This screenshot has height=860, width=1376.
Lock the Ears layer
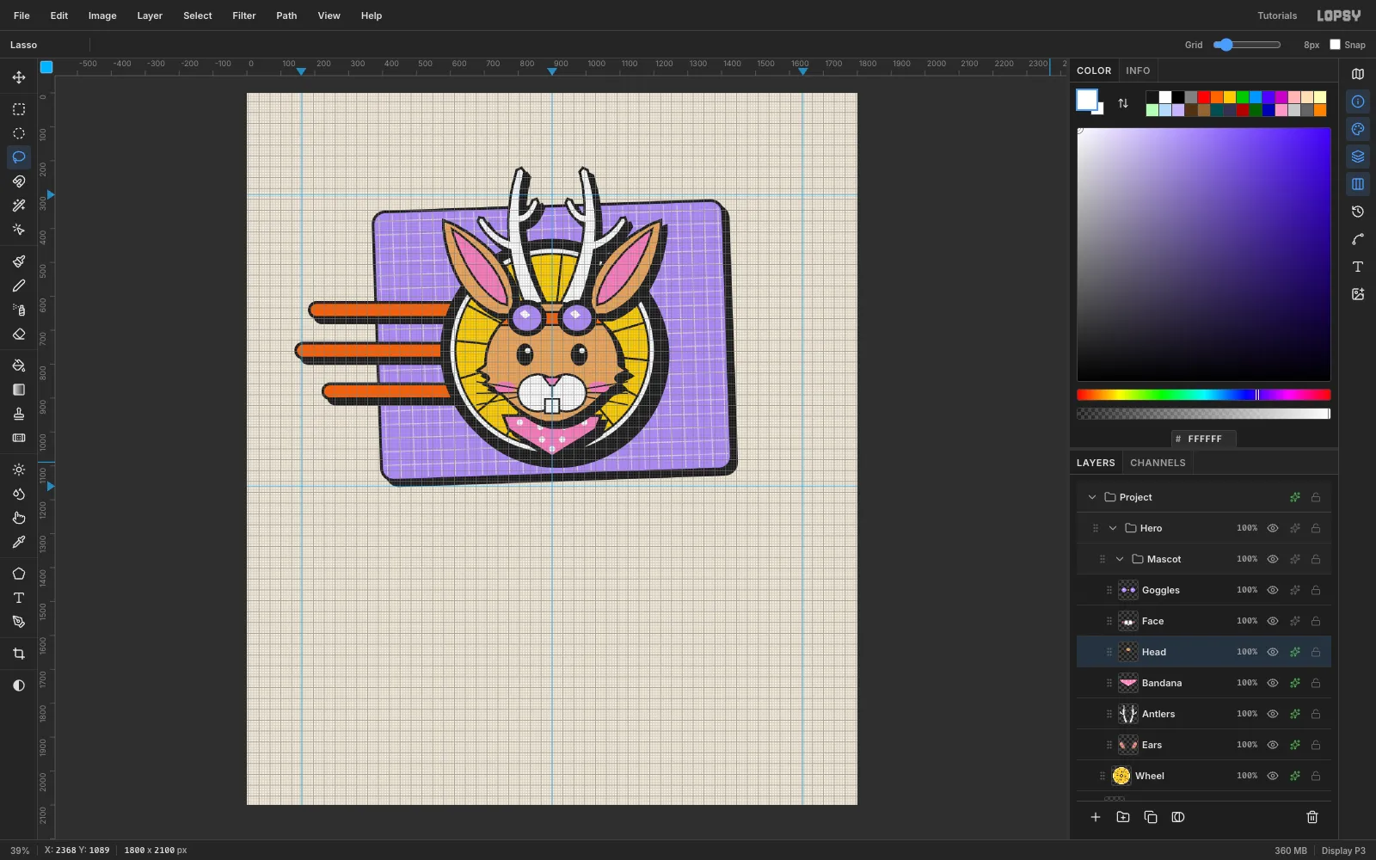tap(1316, 745)
